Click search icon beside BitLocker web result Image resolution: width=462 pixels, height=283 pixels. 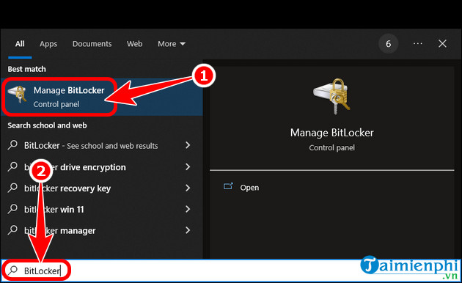12,145
